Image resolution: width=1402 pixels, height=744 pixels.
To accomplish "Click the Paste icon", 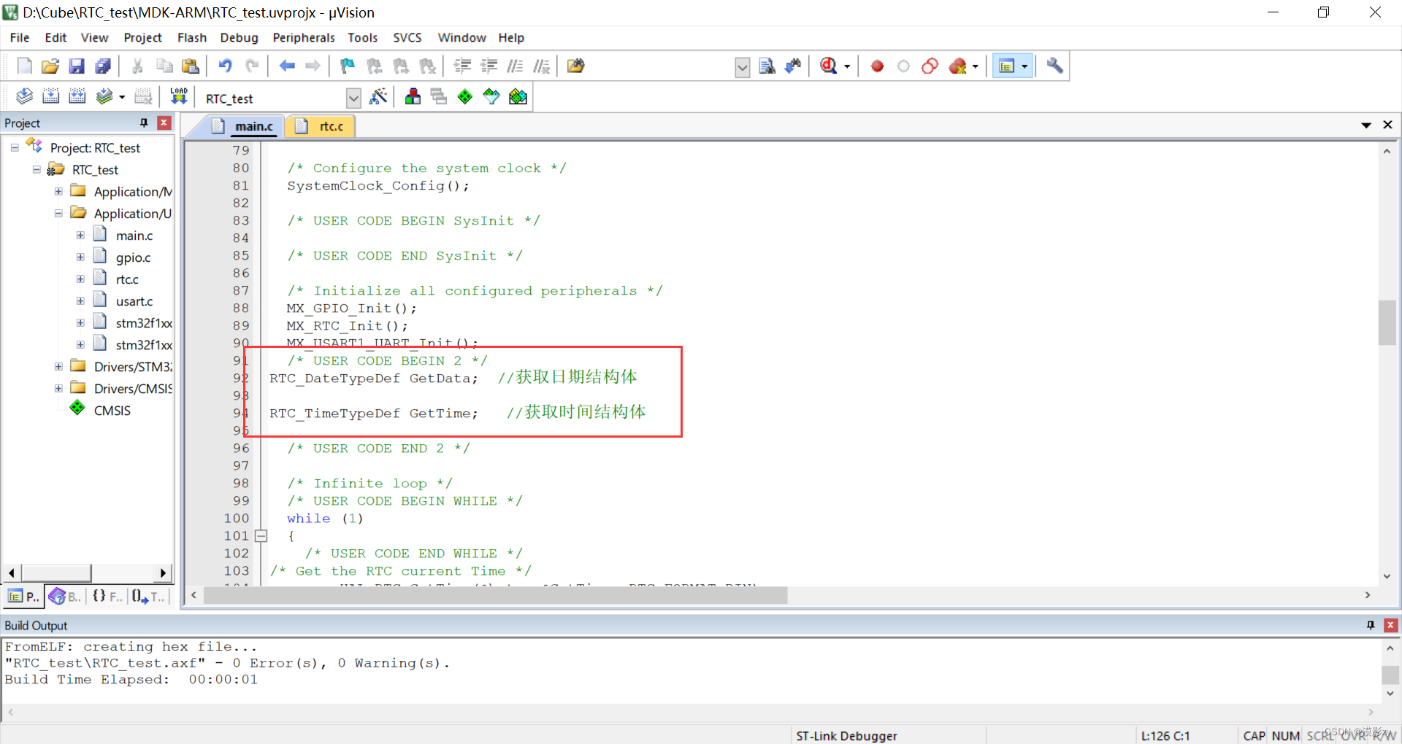I will (191, 66).
